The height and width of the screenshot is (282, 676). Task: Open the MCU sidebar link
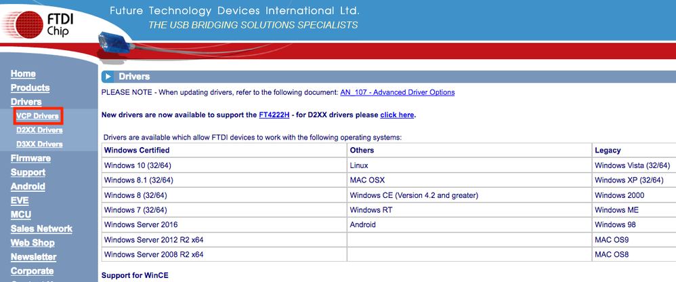21,215
